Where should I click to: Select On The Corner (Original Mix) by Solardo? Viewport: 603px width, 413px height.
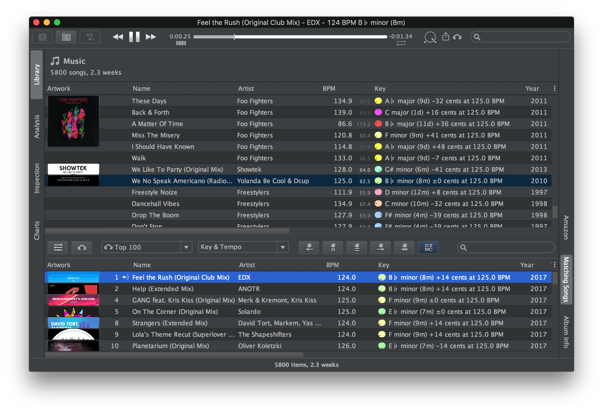tap(298, 312)
